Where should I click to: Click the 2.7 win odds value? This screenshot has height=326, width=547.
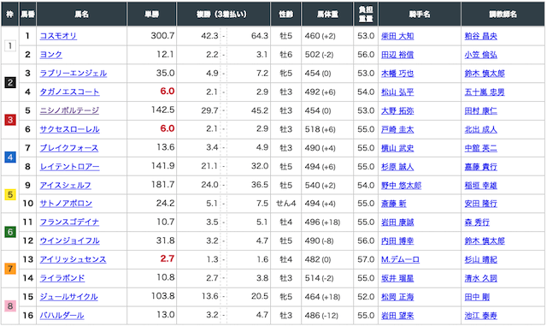[168, 259]
